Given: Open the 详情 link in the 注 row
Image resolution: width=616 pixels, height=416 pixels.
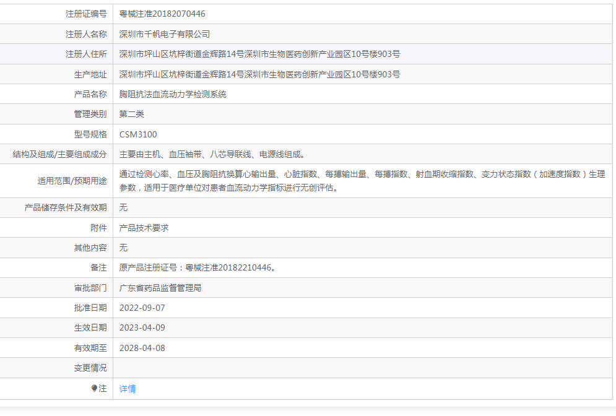Looking at the screenshot, I should (128, 389).
